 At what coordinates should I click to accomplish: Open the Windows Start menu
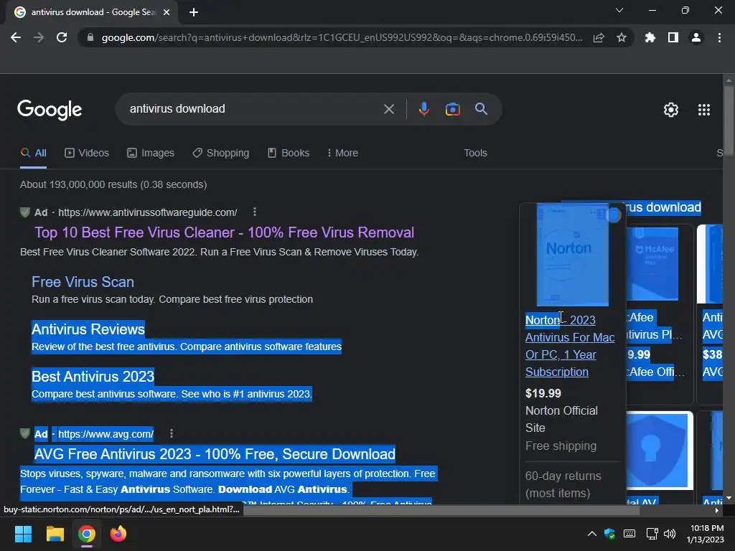click(23, 534)
